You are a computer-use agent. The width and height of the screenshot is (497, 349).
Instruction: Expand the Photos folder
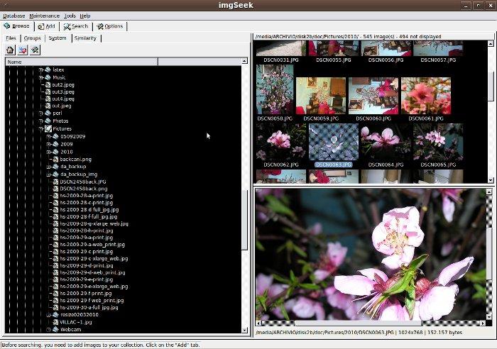(x=41, y=121)
